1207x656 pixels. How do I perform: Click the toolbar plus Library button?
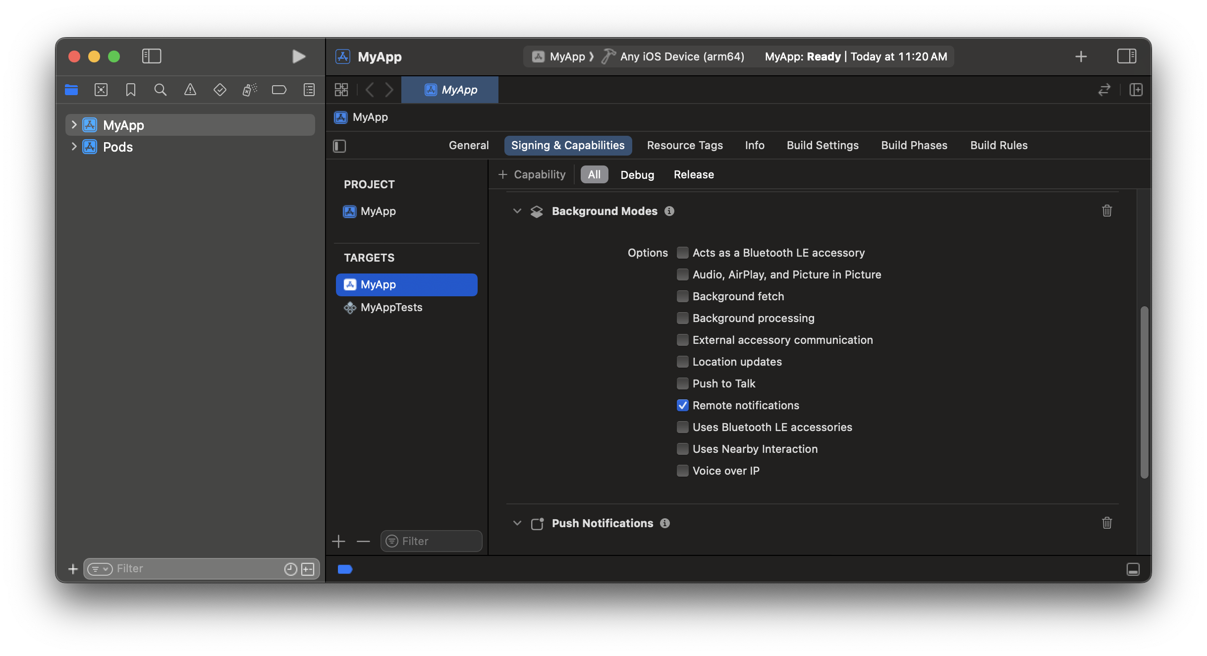(1081, 56)
